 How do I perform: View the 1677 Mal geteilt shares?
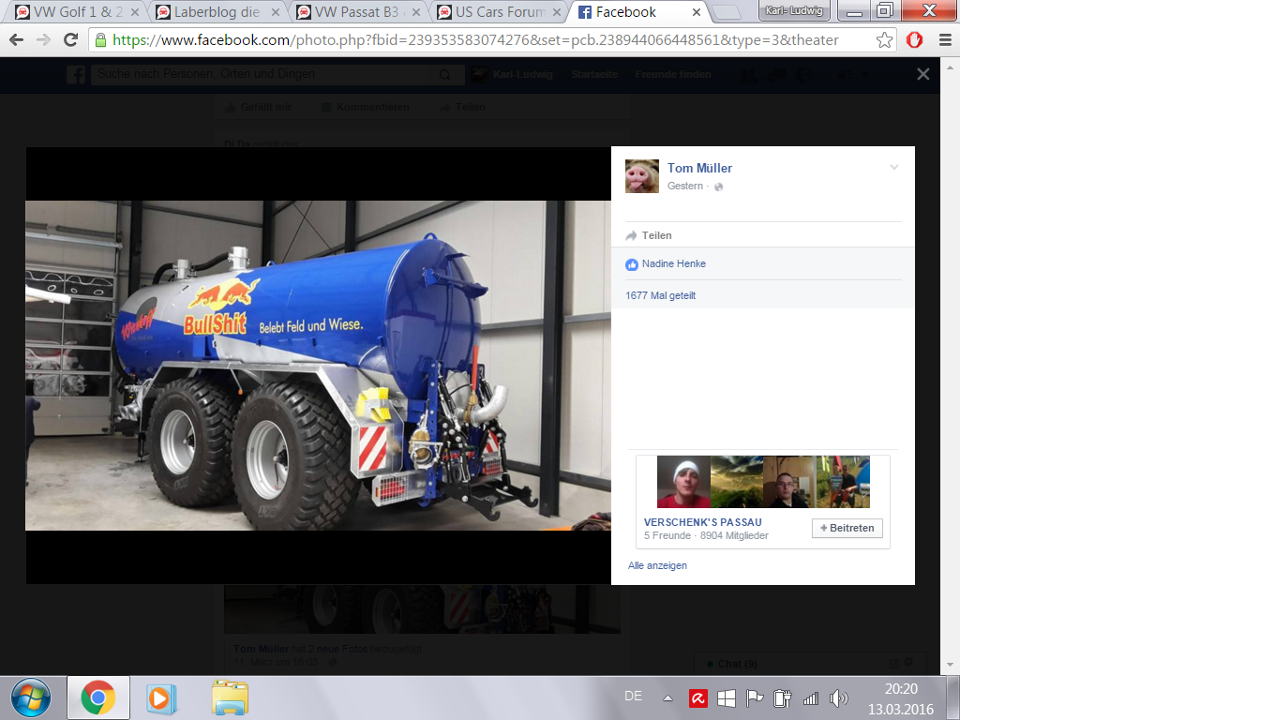click(661, 295)
